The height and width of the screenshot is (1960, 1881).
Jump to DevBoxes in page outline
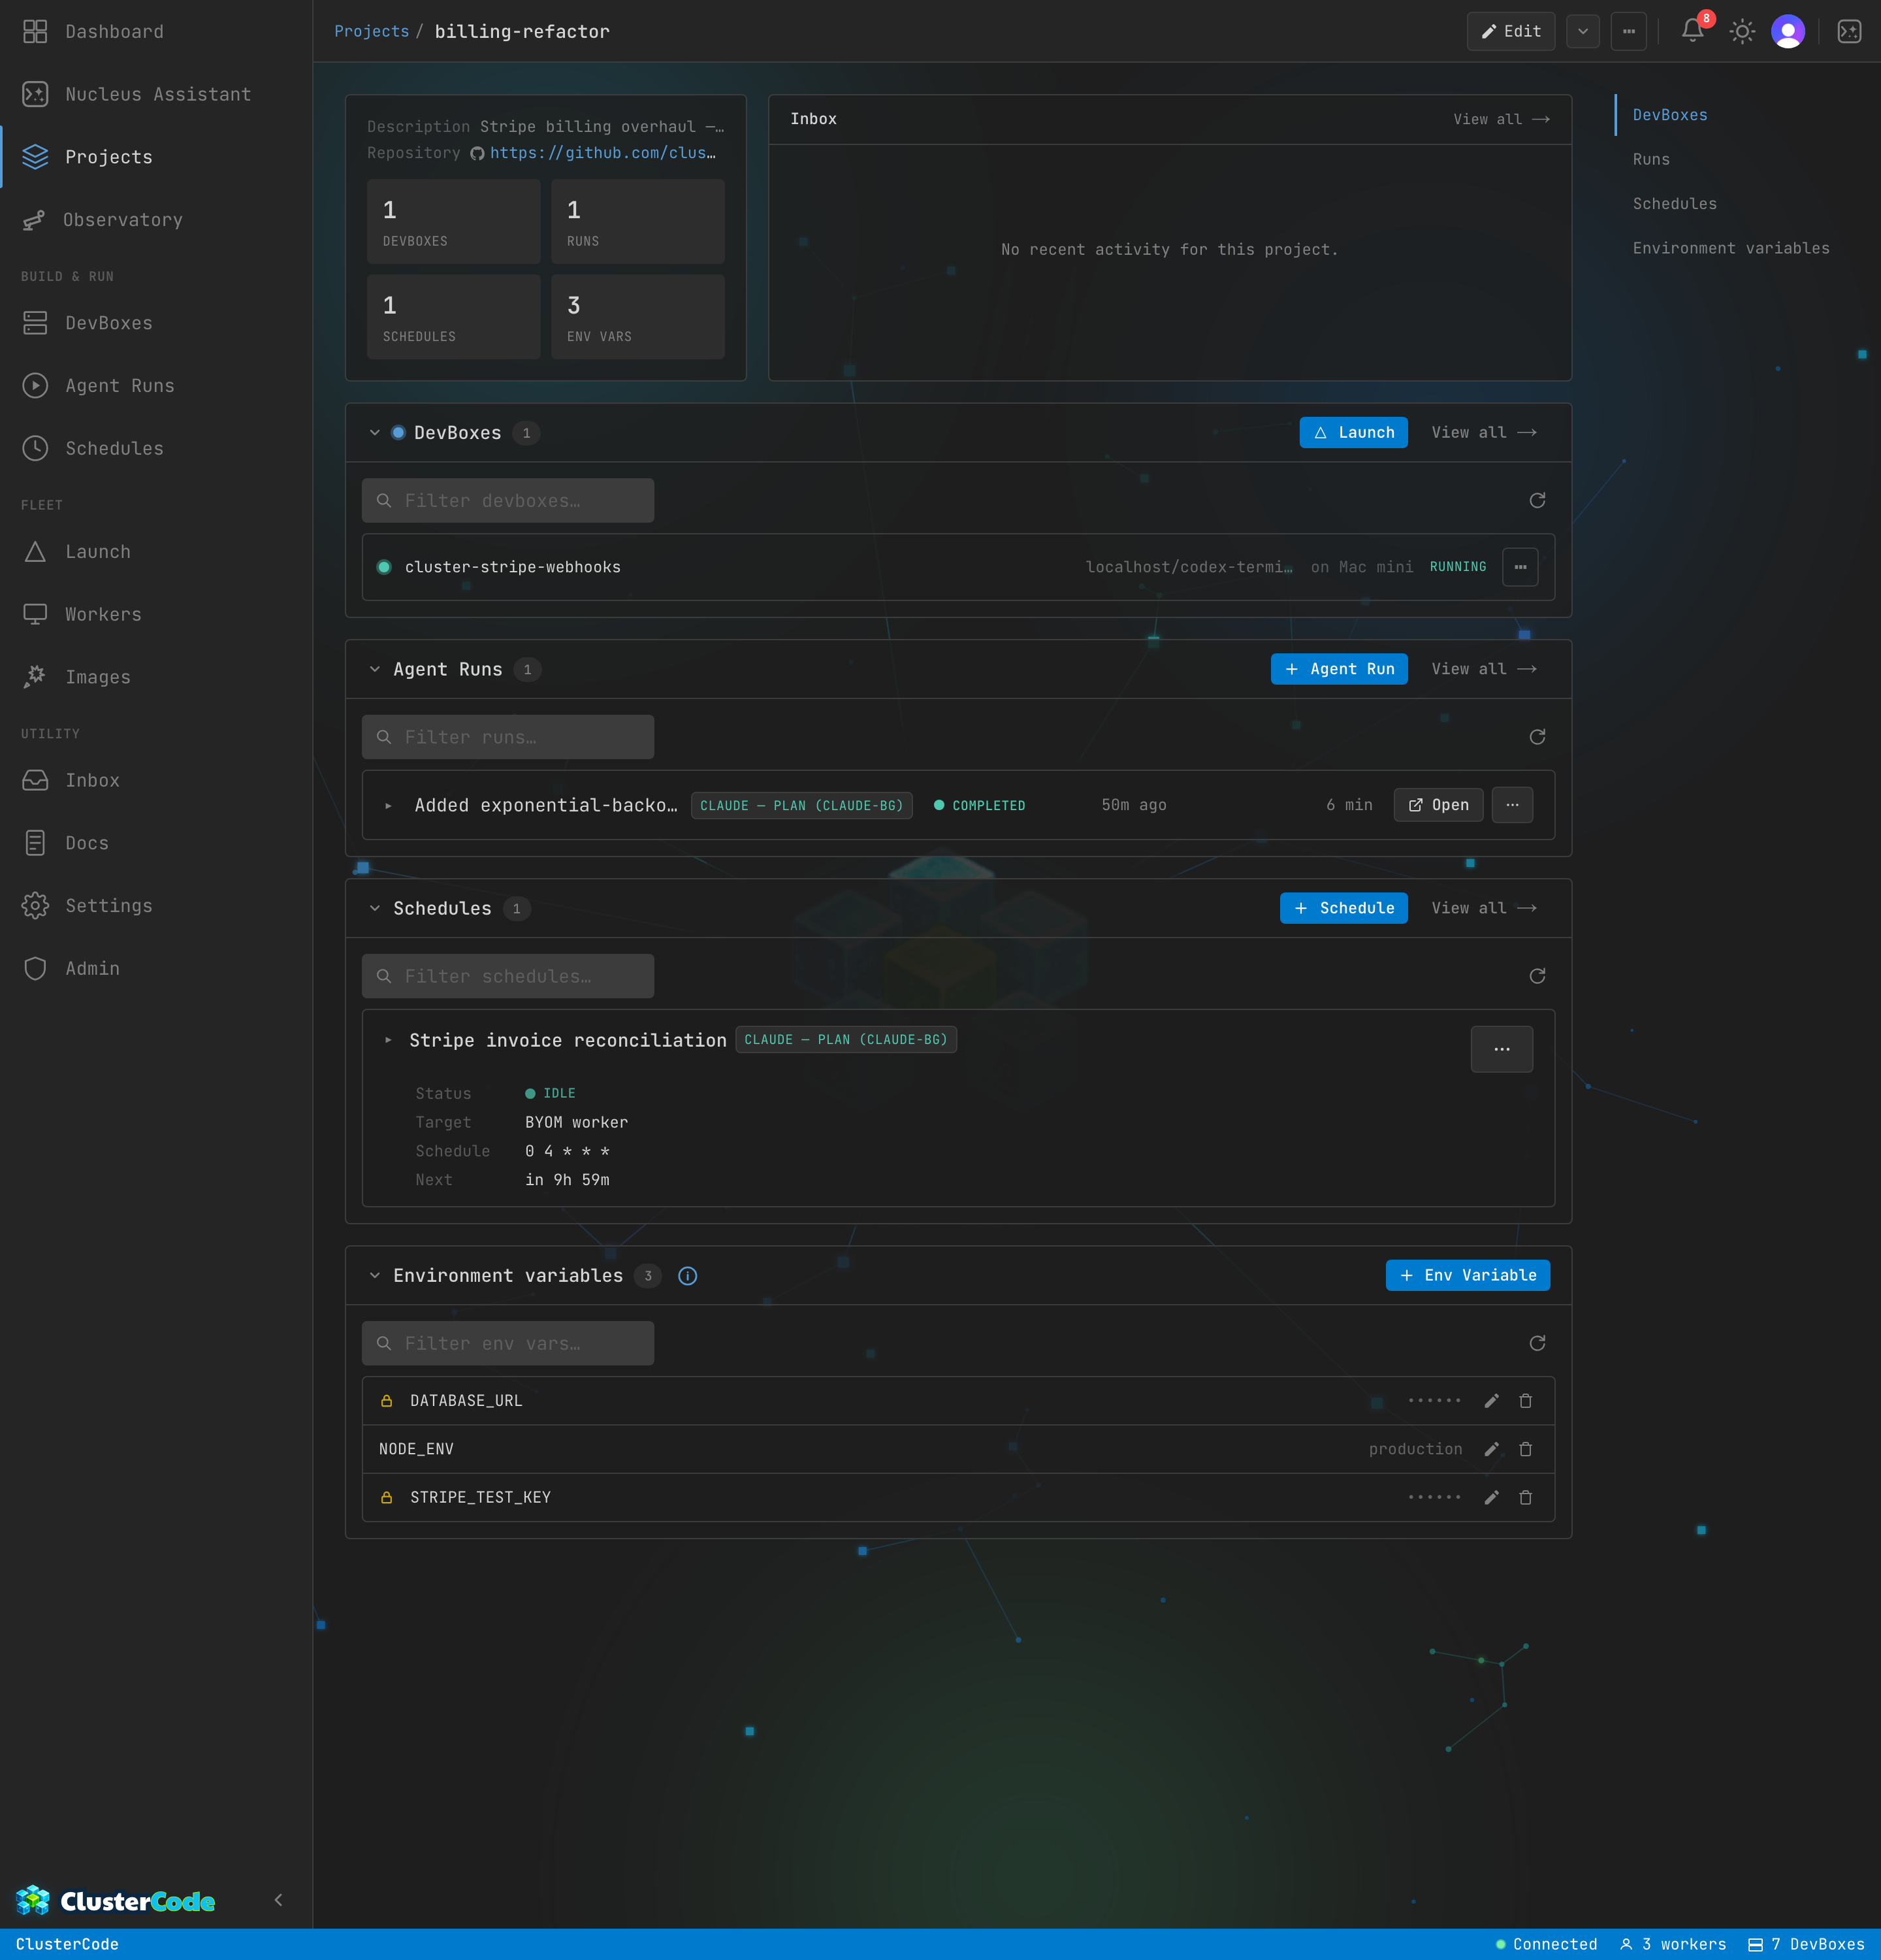click(x=1669, y=115)
